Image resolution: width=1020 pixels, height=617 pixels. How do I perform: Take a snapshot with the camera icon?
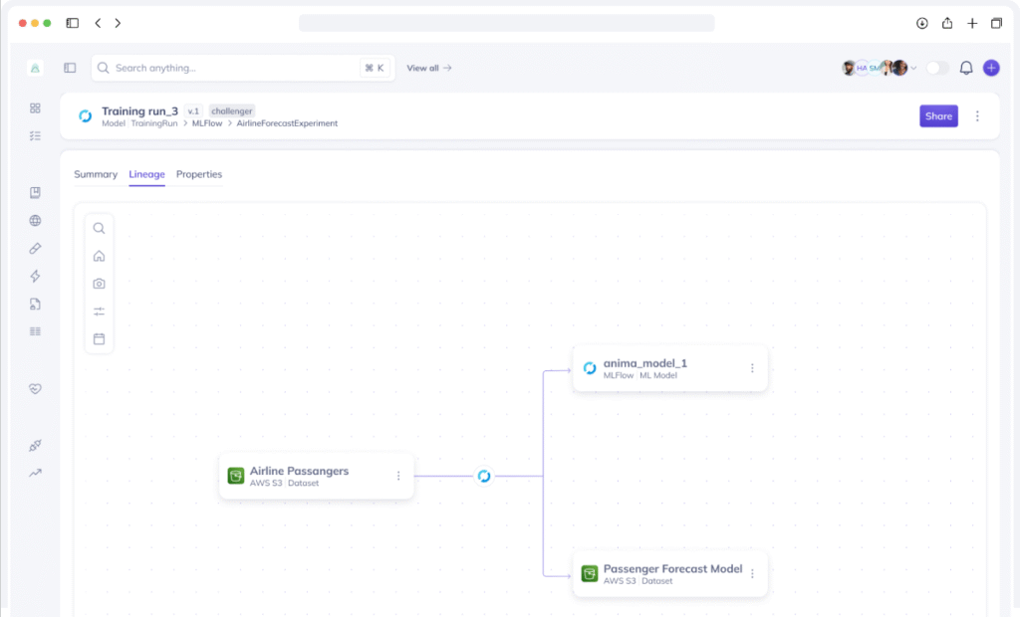point(99,283)
